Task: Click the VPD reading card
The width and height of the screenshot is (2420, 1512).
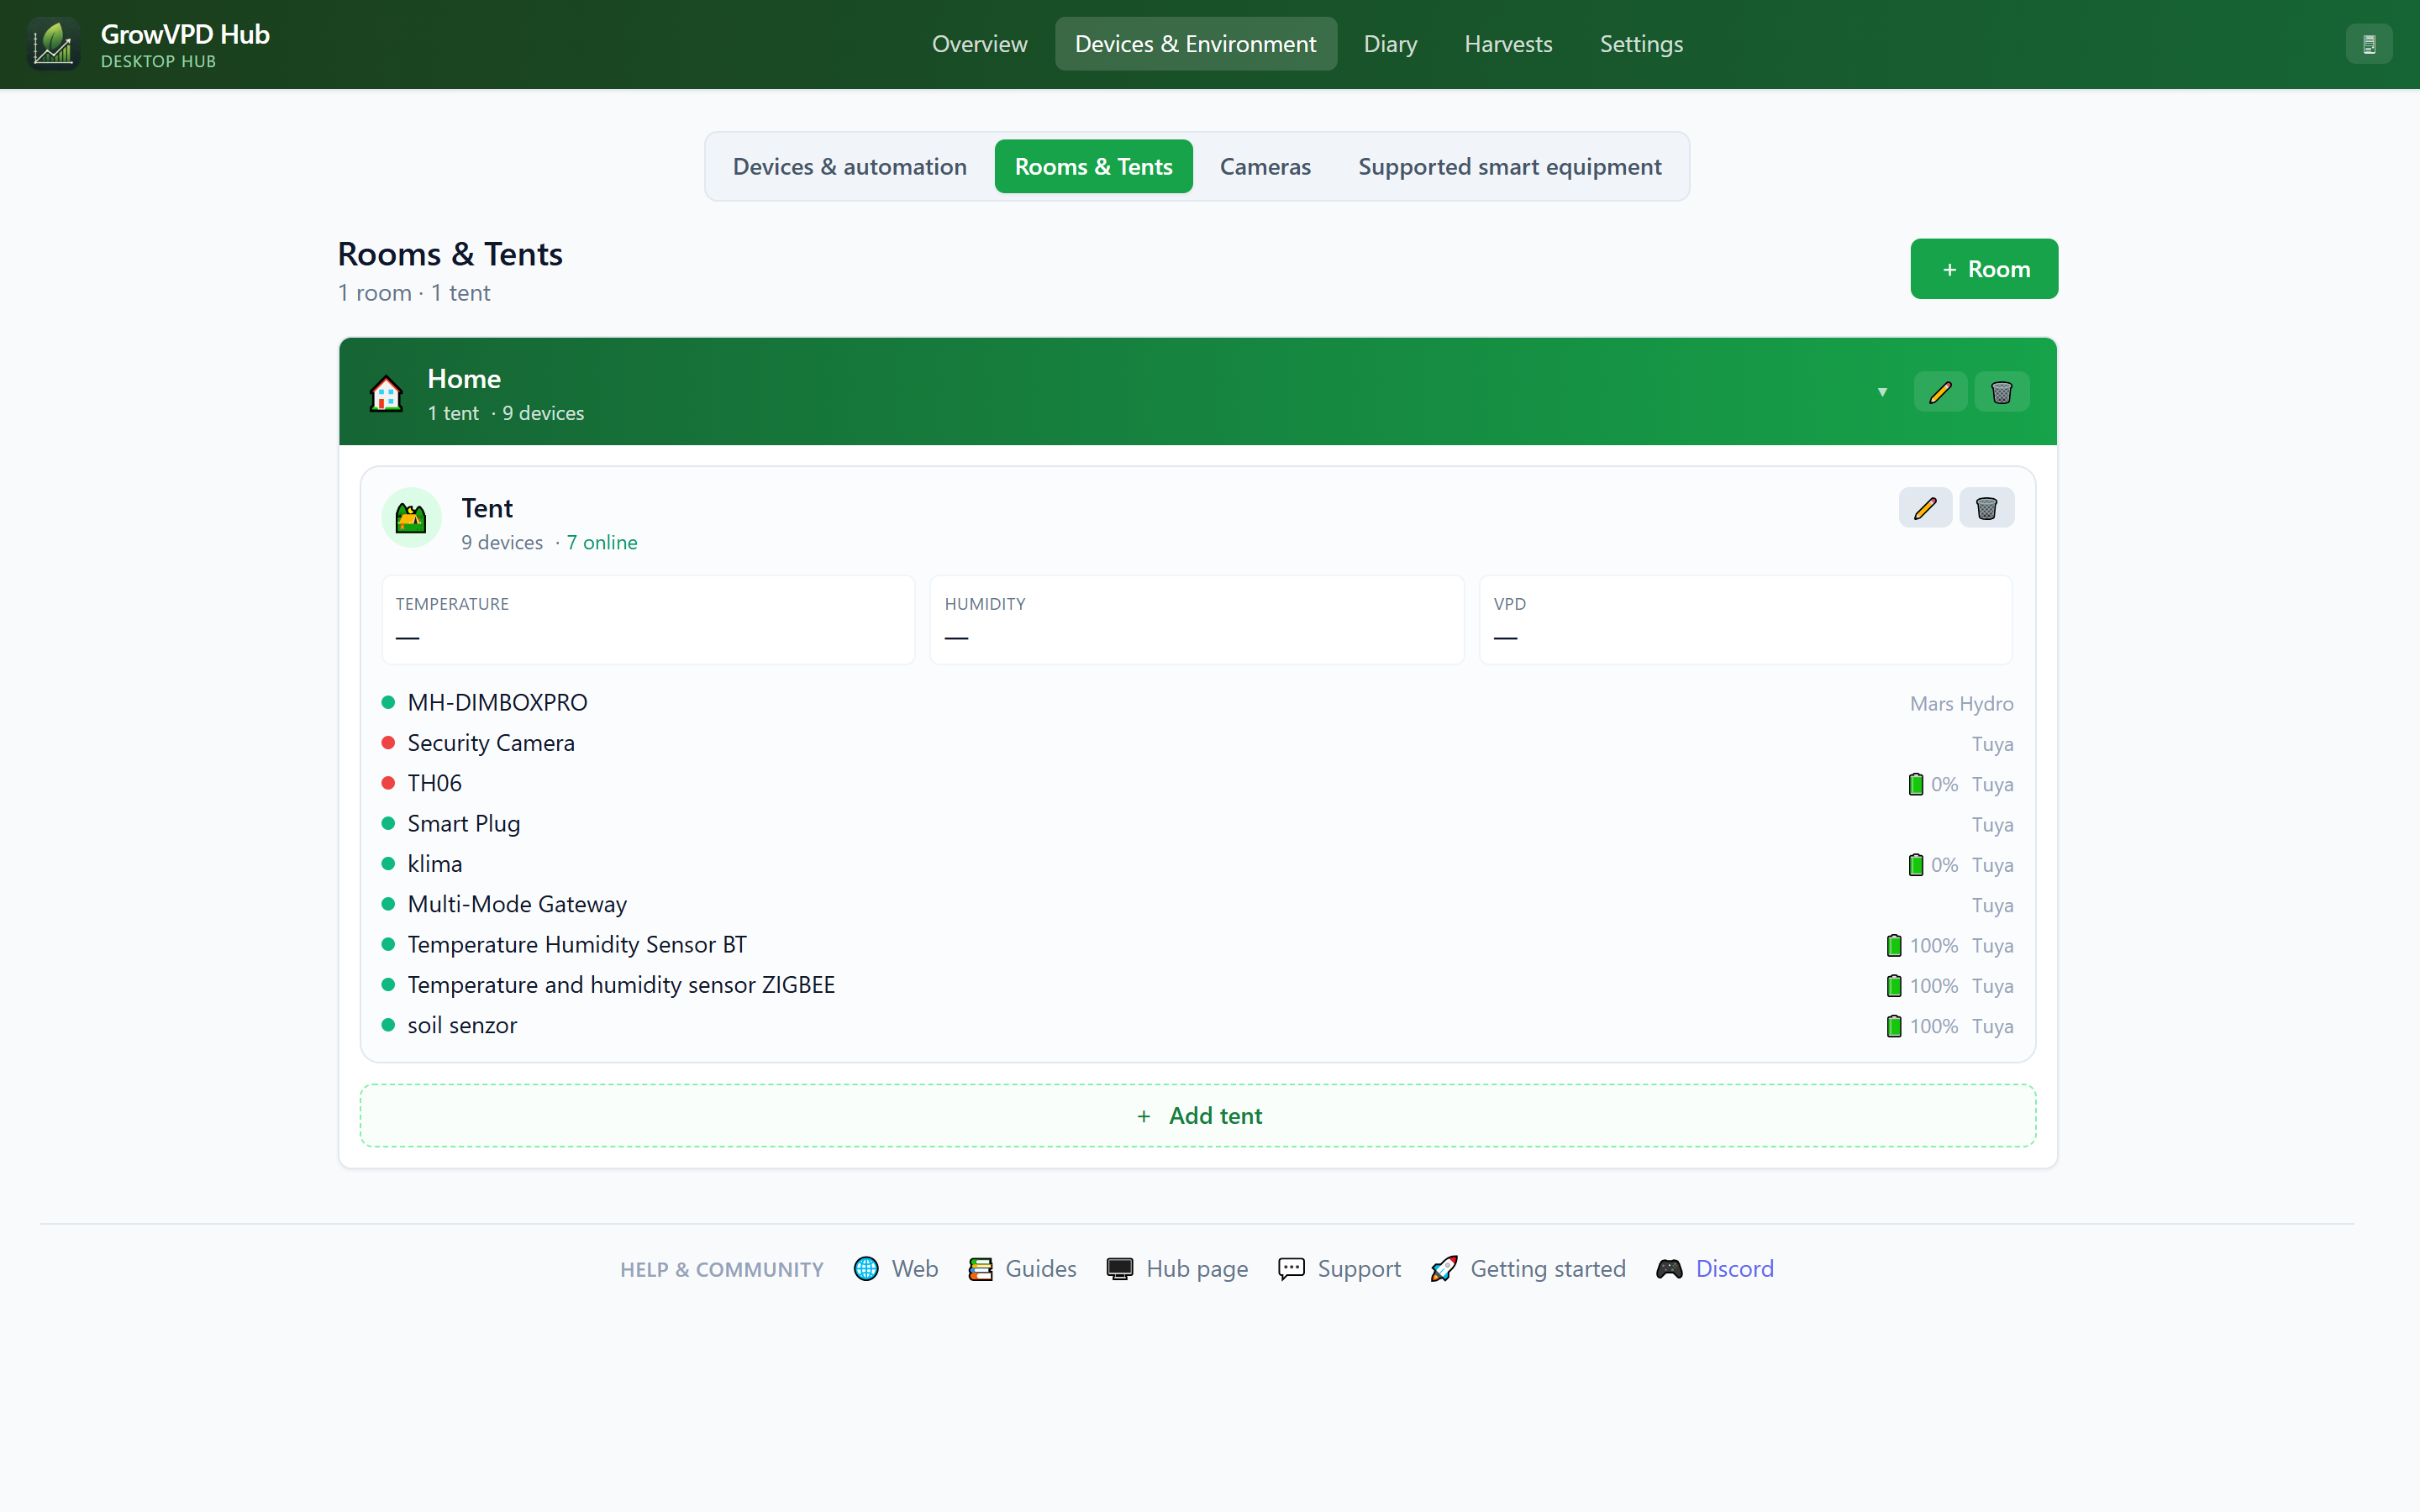Action: 1745,620
